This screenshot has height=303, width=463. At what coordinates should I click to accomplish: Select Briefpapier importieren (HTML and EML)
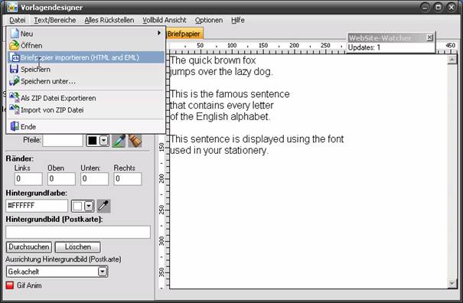coord(86,57)
